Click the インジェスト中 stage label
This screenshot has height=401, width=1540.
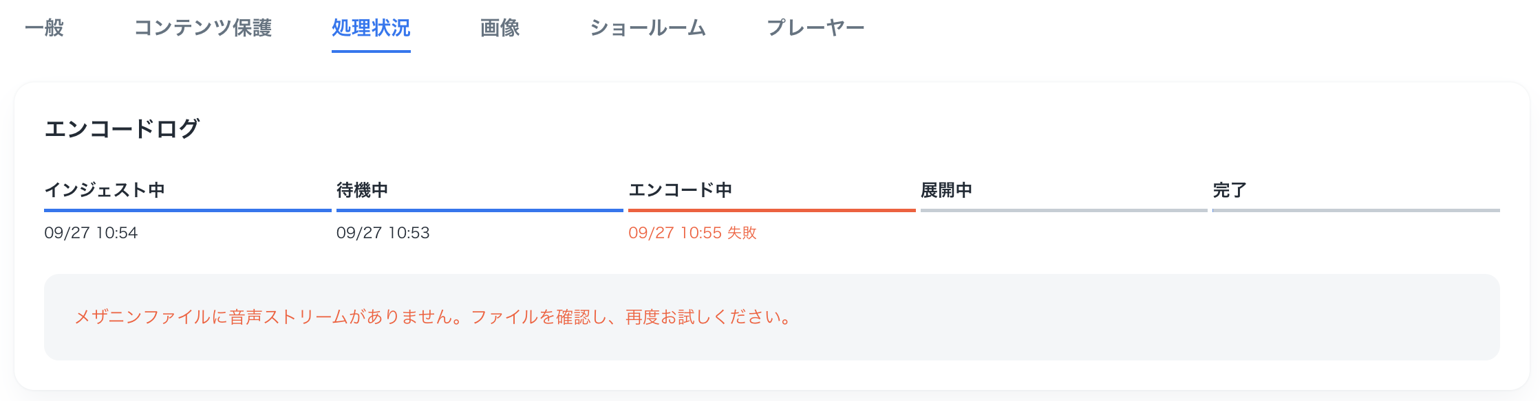[106, 190]
